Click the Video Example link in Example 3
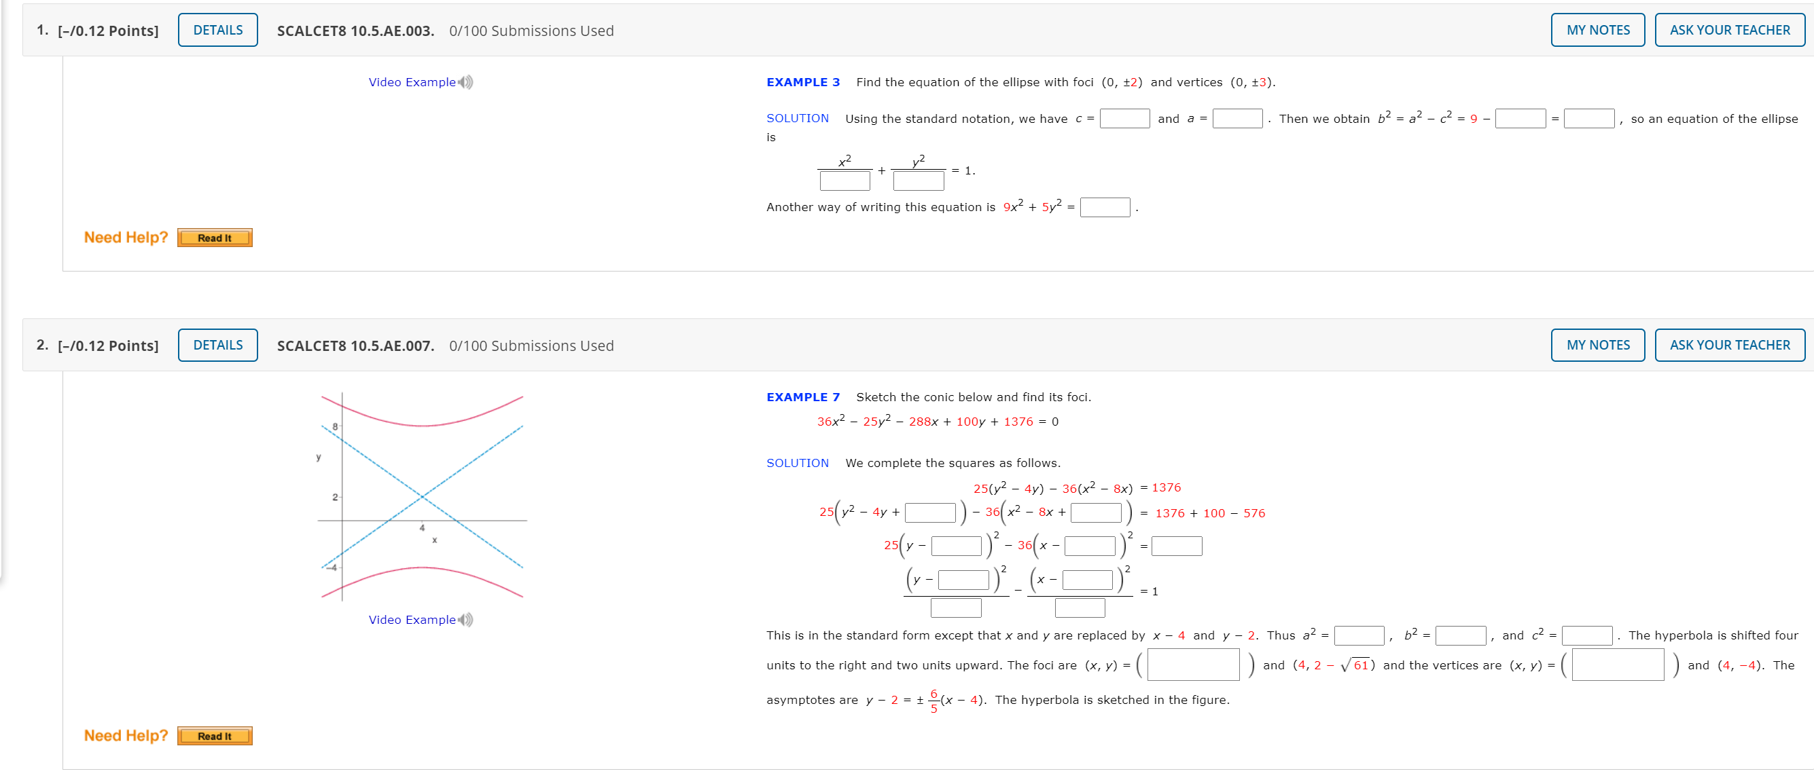 pyautogui.click(x=412, y=81)
